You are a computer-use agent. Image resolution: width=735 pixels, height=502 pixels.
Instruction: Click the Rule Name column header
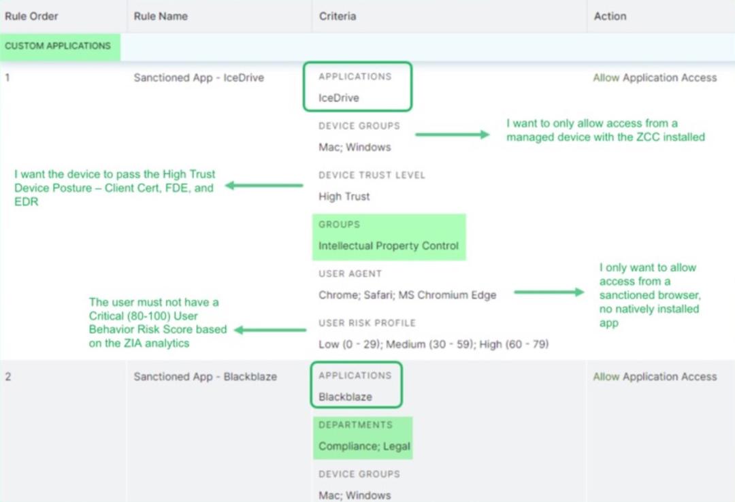point(159,16)
